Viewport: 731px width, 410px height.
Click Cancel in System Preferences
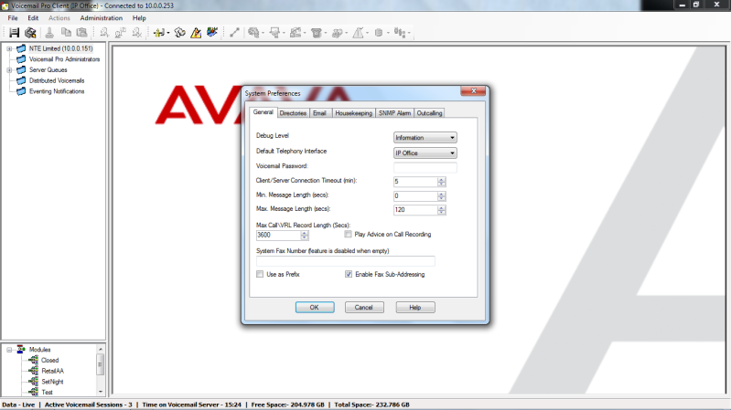pos(364,308)
